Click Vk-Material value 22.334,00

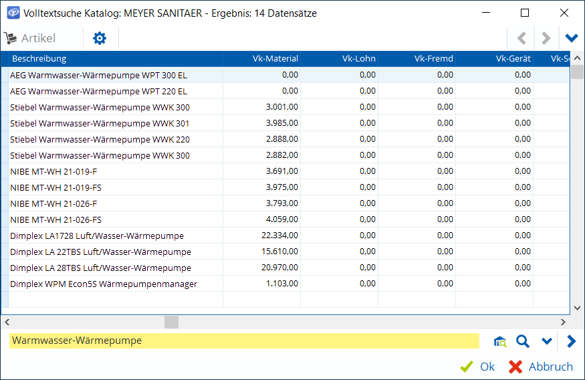pos(280,235)
